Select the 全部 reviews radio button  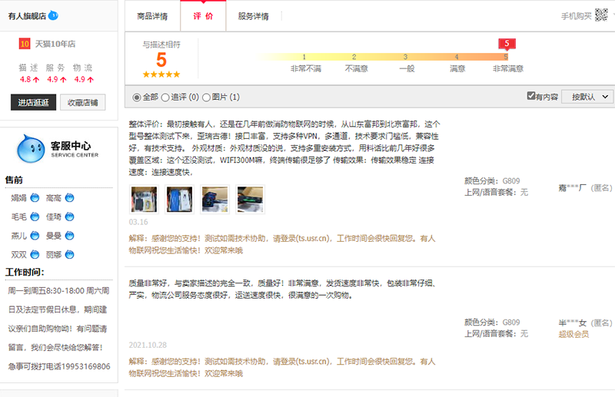point(137,98)
